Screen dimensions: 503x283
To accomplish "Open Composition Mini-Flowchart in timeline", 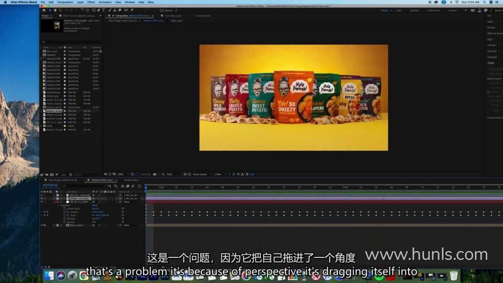I will [110, 186].
